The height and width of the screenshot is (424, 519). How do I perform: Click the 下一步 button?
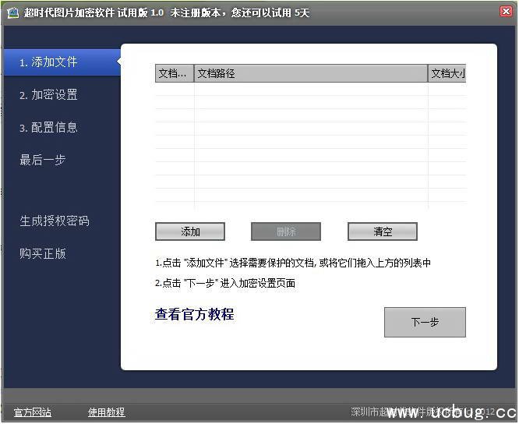pos(425,322)
